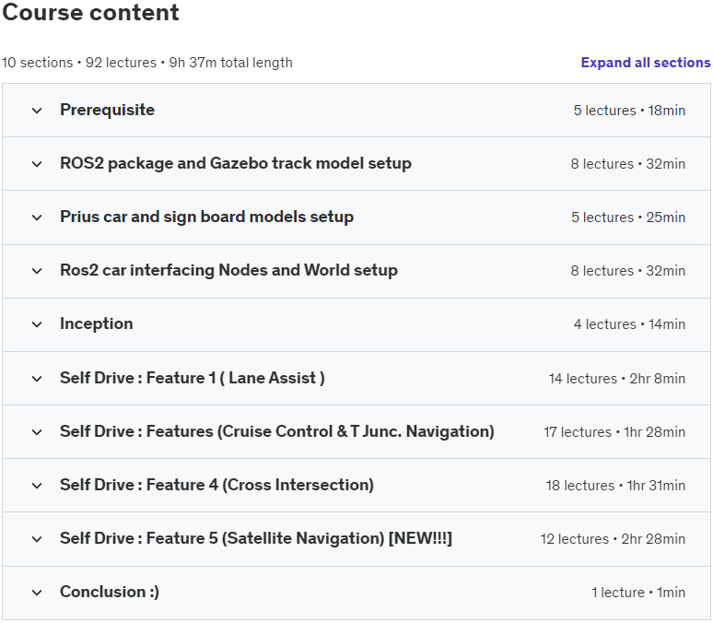Open ROS2 package and Gazebo track model setup title

tap(236, 163)
